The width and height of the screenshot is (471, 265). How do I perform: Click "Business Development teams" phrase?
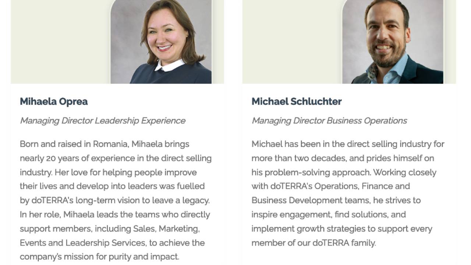click(x=311, y=201)
